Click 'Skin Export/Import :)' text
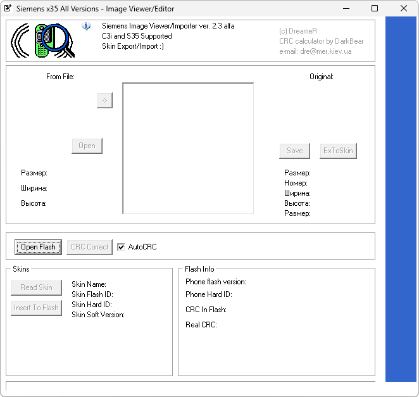This screenshot has height=397, width=419. click(x=133, y=46)
